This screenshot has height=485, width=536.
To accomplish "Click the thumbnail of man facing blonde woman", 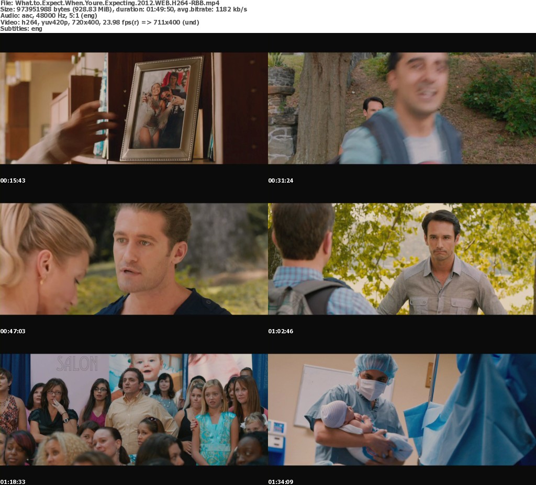I will click(133, 258).
